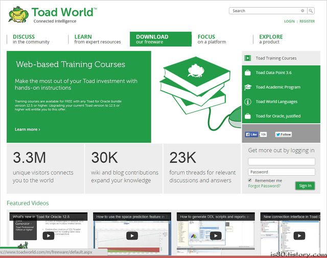Click the search magnifier icon
327x258 pixels.
[311, 11]
